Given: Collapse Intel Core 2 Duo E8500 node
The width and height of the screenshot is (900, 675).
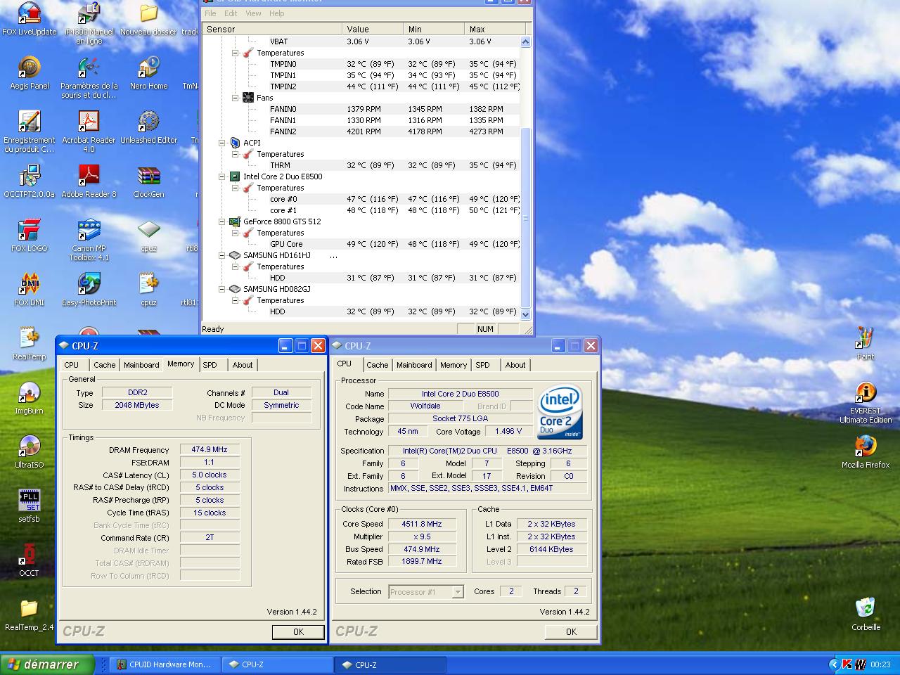Looking at the screenshot, I should (x=221, y=176).
